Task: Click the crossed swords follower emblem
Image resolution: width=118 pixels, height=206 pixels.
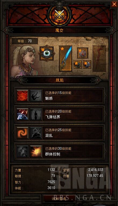Action: coord(59,15)
